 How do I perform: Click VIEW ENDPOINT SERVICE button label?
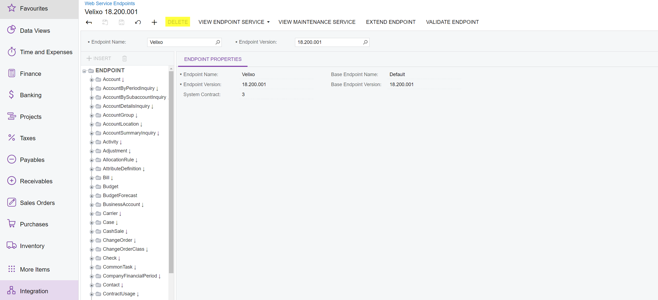[x=231, y=22]
